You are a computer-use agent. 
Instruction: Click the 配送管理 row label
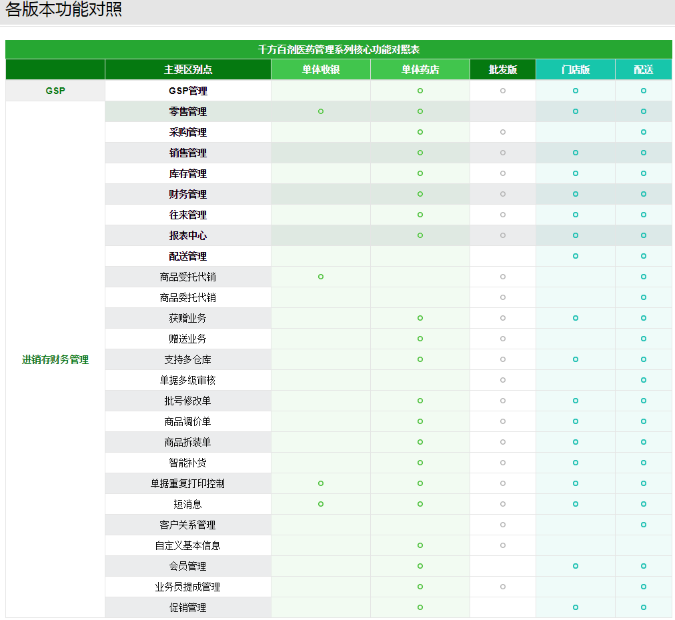click(x=187, y=256)
